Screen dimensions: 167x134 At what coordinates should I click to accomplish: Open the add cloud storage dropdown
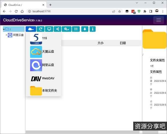(31, 29)
